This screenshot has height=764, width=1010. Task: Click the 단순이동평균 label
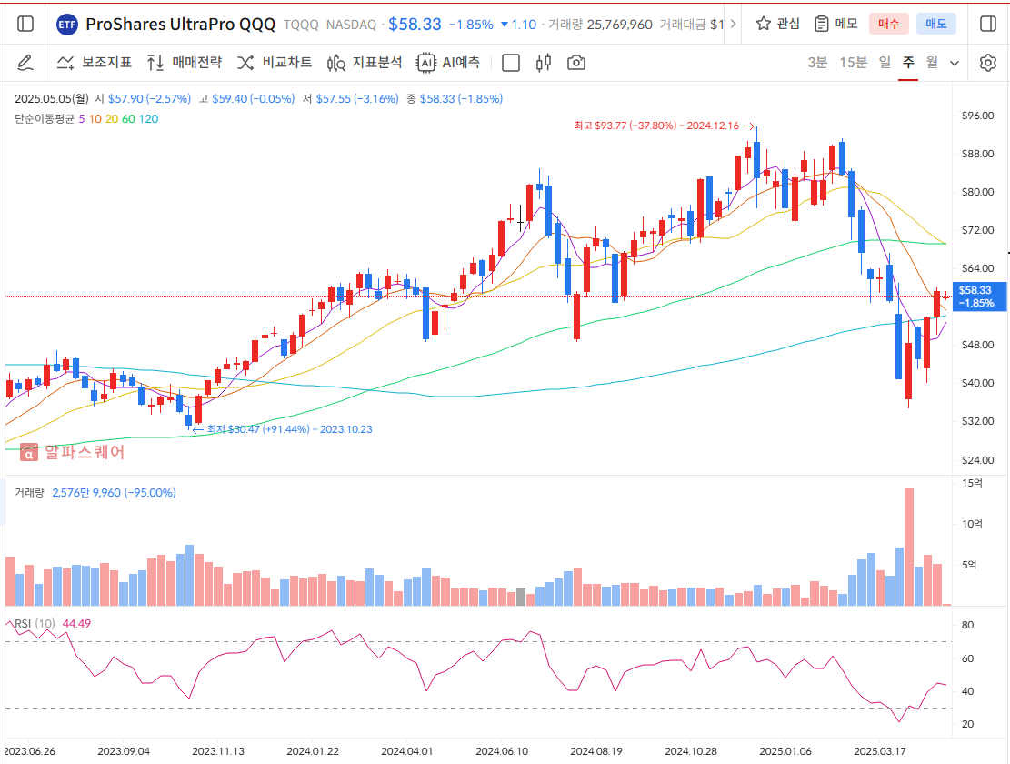click(x=45, y=118)
